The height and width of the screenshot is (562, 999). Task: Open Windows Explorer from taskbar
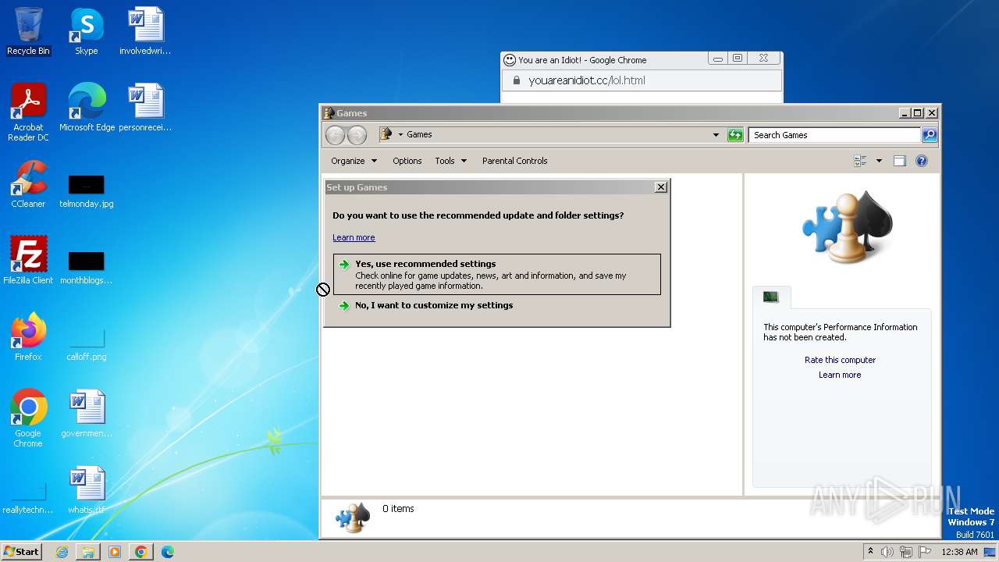pyautogui.click(x=88, y=552)
